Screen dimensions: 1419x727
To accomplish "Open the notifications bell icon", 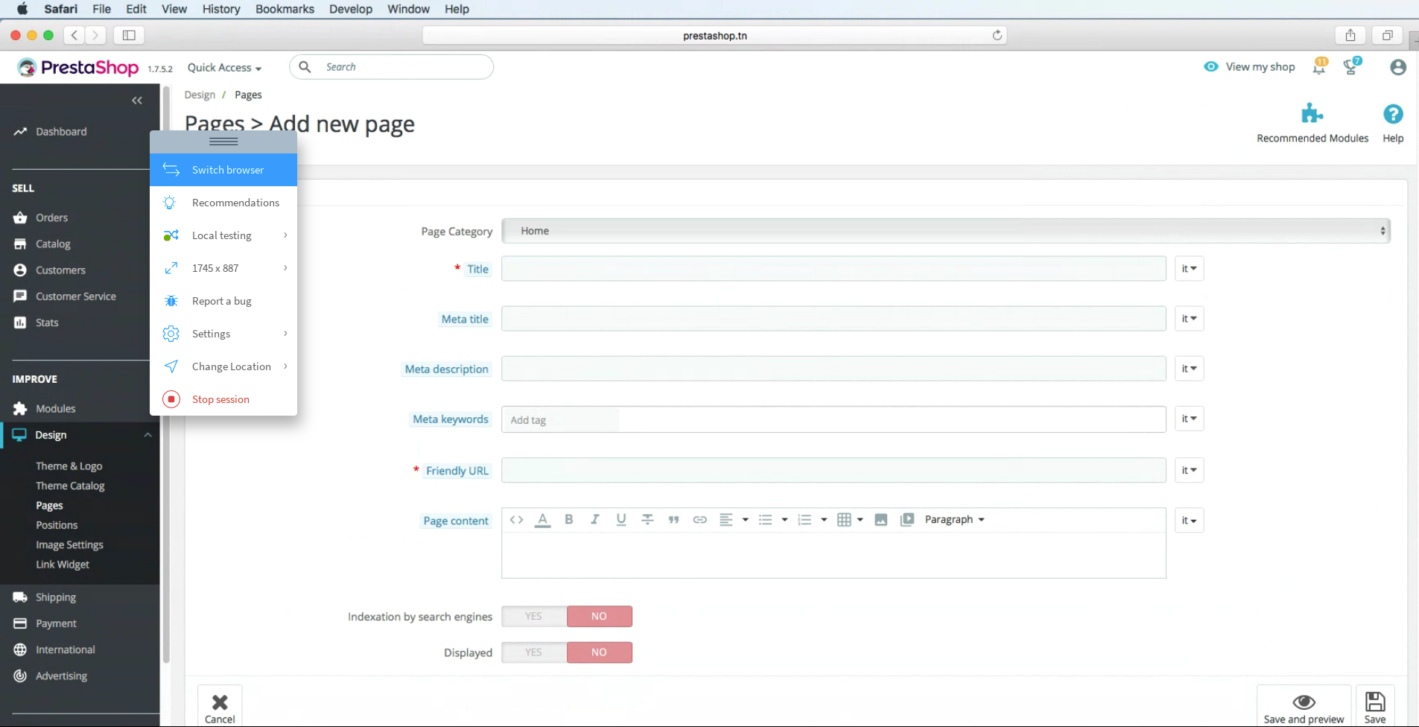I will 1319,67.
